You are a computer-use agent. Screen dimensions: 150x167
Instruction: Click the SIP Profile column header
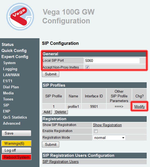pyautogui.click(x=53, y=96)
